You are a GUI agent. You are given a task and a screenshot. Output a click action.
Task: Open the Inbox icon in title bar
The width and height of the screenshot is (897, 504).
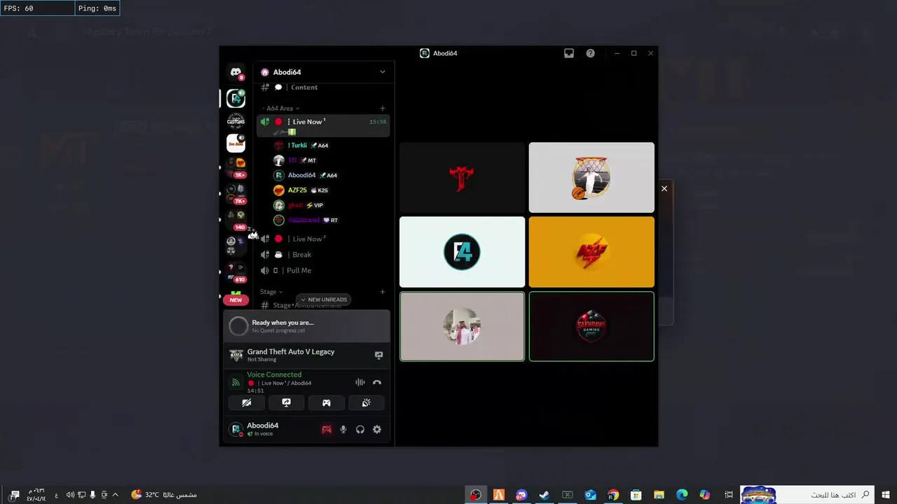coord(569,53)
